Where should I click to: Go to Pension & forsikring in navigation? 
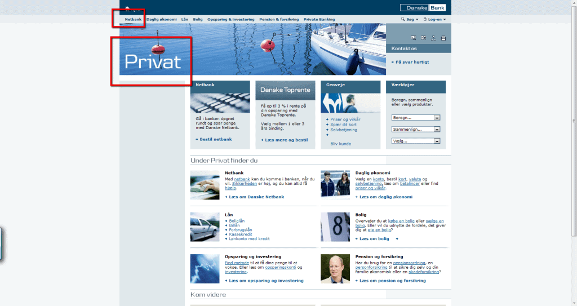tap(279, 19)
